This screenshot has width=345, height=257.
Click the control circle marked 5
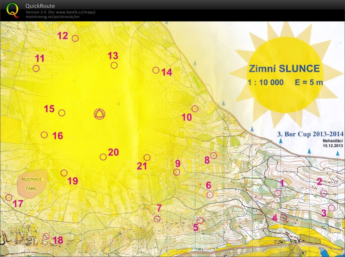coord(200,220)
